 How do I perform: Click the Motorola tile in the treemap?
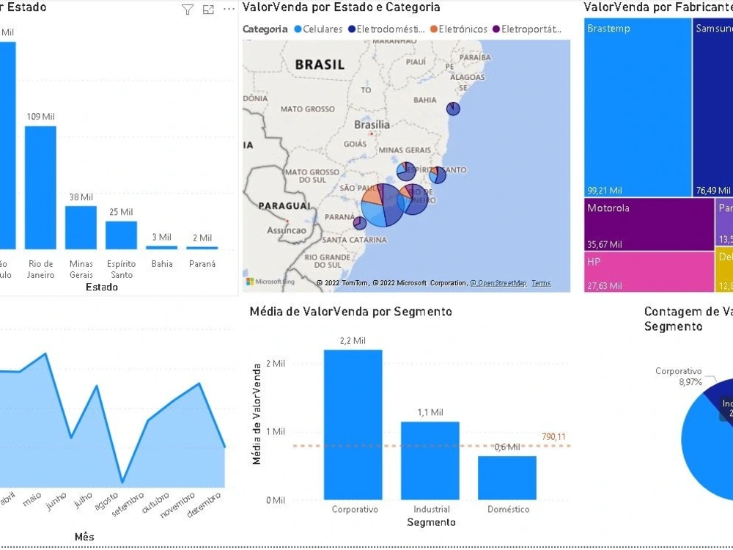click(x=649, y=224)
